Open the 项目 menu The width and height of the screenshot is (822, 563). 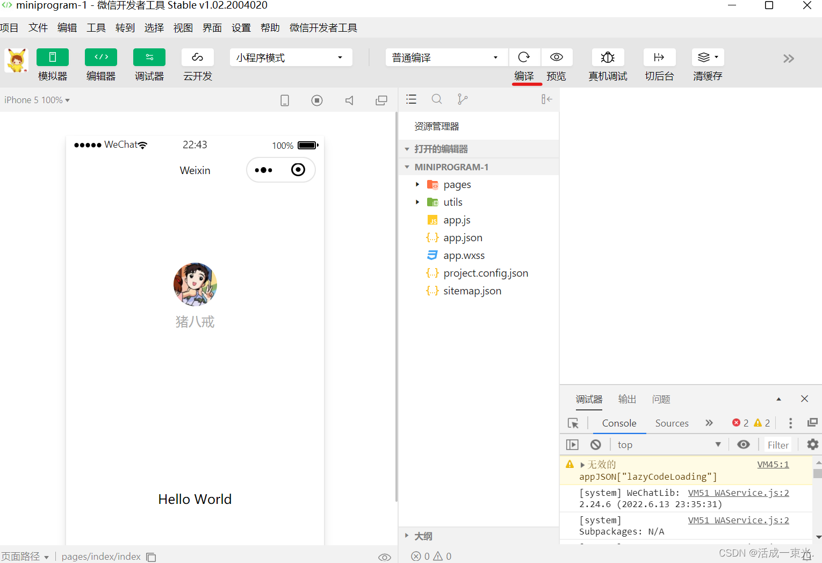click(9, 28)
